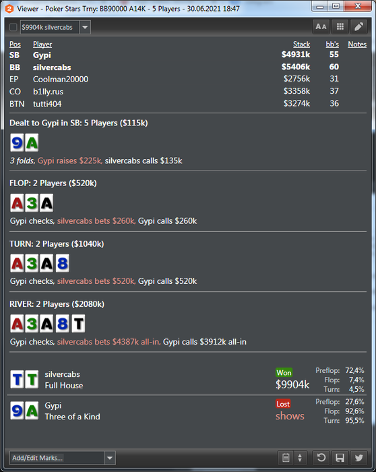Click the AA font size icon
The height and width of the screenshot is (472, 376).
click(321, 27)
